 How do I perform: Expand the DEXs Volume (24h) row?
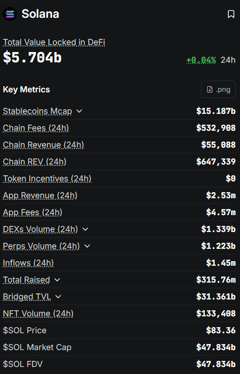point(85,229)
